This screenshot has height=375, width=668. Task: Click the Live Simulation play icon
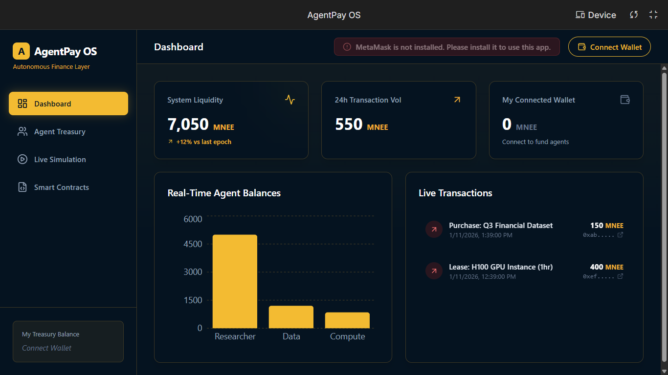[22, 159]
